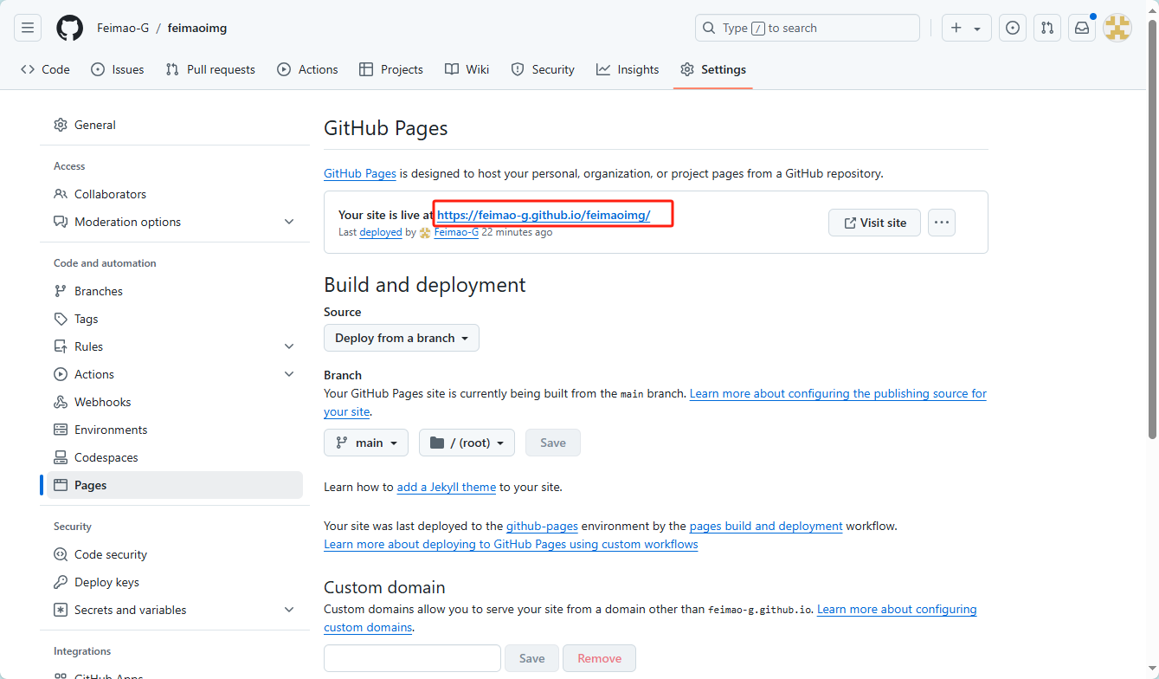Screen dimensions: 1159x679
Task: Click the Save button next to folder dropdown
Action: tap(553, 443)
